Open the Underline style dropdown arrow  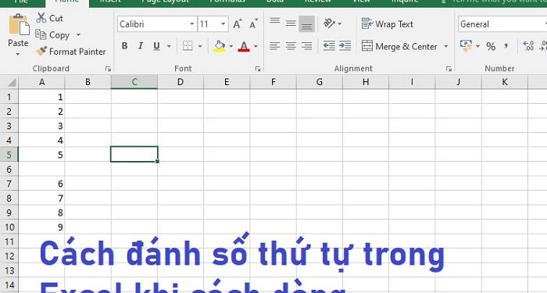click(169, 46)
